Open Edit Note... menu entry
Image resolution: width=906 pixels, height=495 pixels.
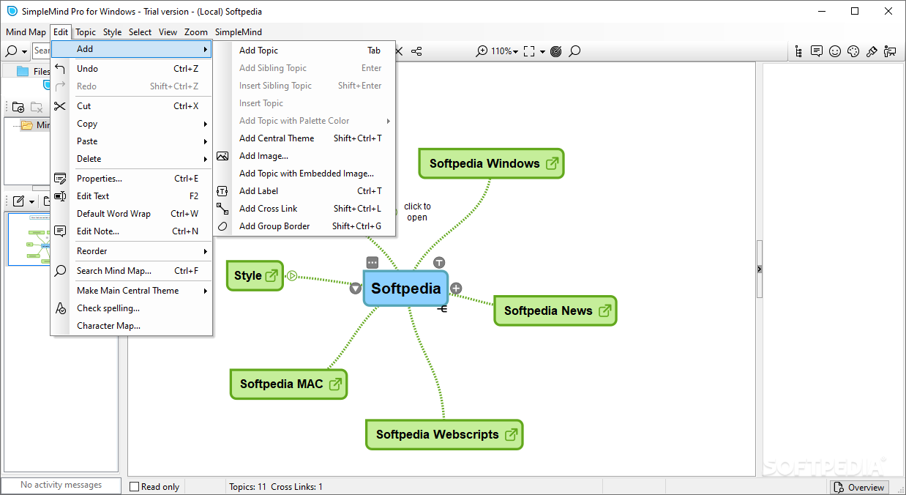[x=132, y=231]
